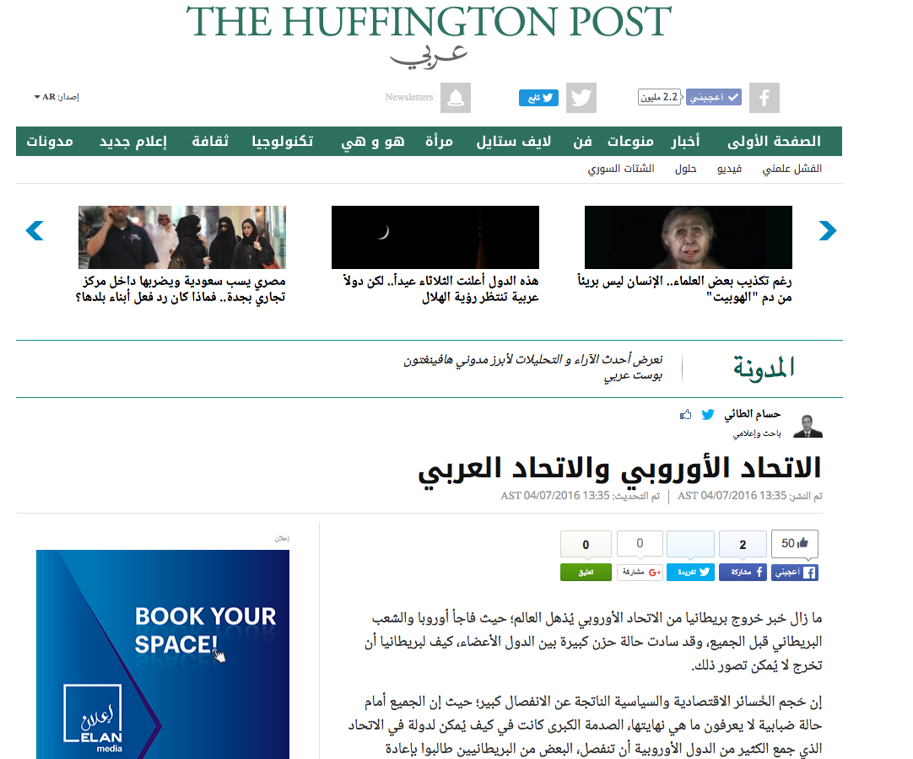
Task: Show next carousel stories with right arrow
Action: click(828, 230)
